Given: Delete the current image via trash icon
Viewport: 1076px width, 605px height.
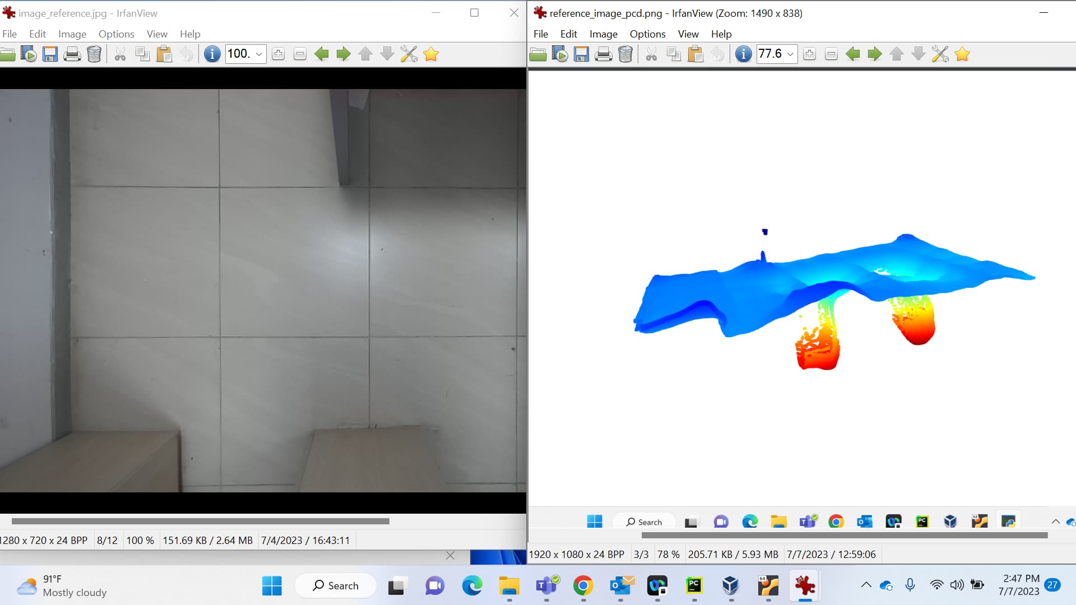Looking at the screenshot, I should (94, 54).
